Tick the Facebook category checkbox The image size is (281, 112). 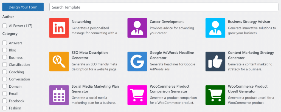tap(4, 101)
